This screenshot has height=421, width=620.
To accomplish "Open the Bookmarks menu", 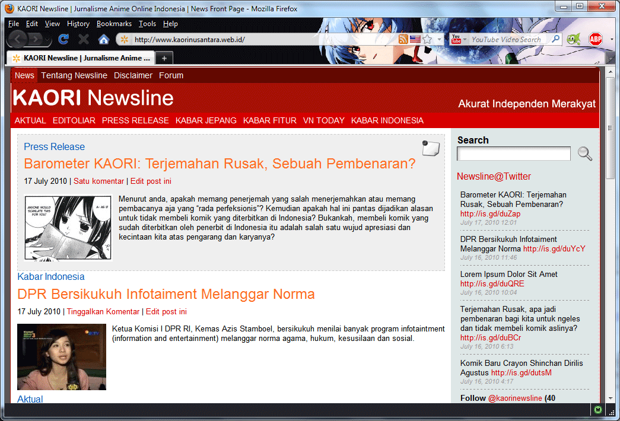I will click(114, 24).
